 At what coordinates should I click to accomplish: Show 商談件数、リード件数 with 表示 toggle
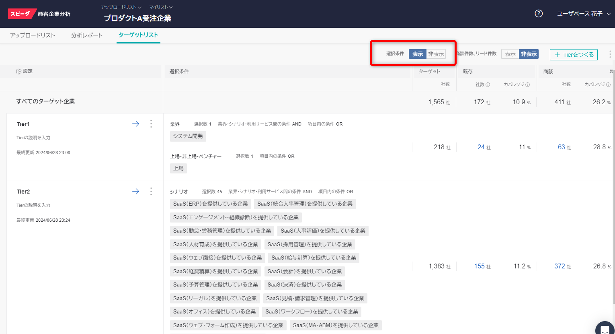pos(510,54)
